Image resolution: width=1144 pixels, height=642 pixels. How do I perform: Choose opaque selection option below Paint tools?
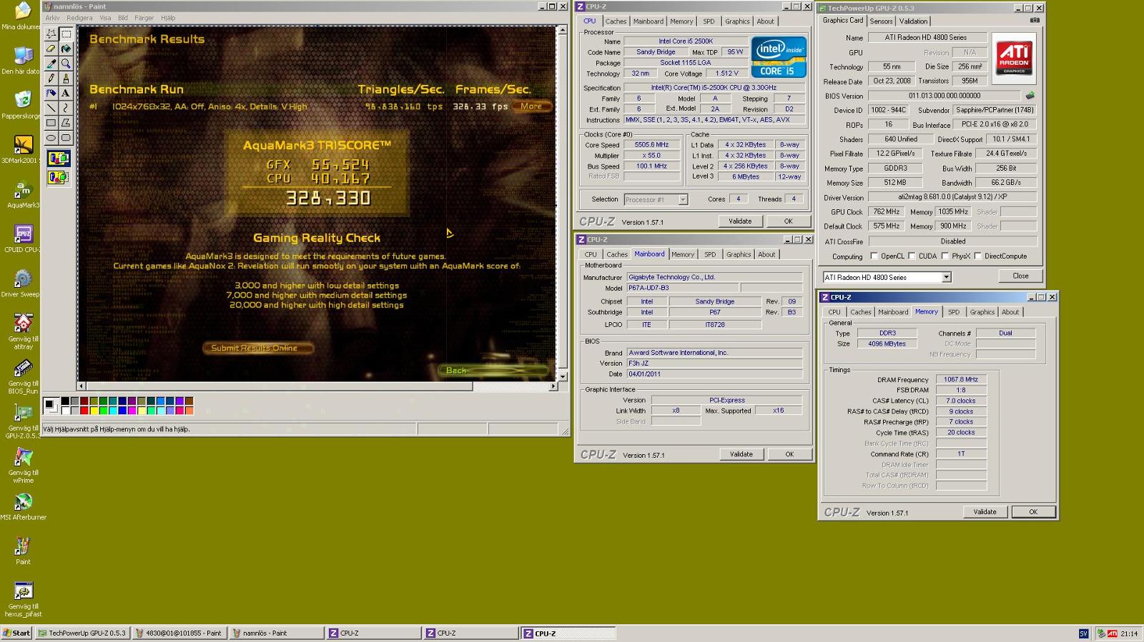pos(59,158)
